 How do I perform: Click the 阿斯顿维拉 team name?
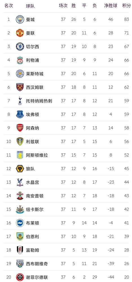click(x=37, y=155)
